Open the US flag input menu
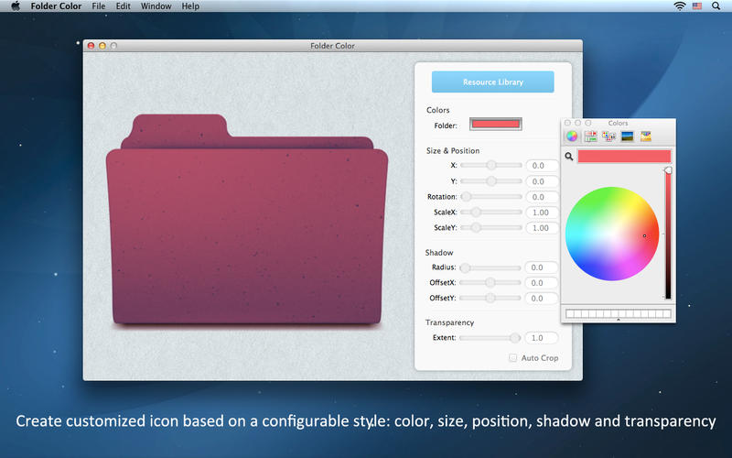This screenshot has height=458, width=732. 697,6
